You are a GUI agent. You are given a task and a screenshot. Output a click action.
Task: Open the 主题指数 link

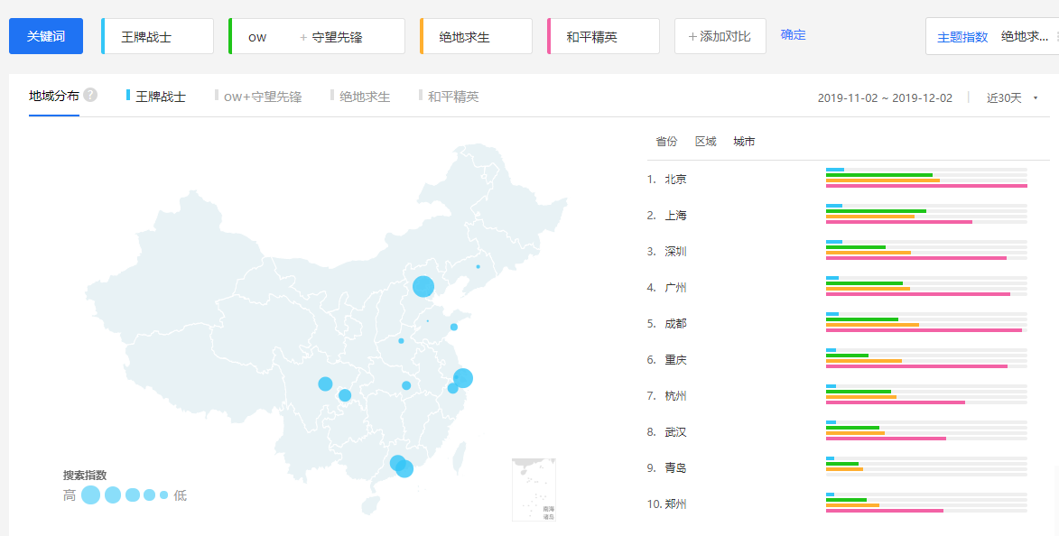[x=962, y=37]
